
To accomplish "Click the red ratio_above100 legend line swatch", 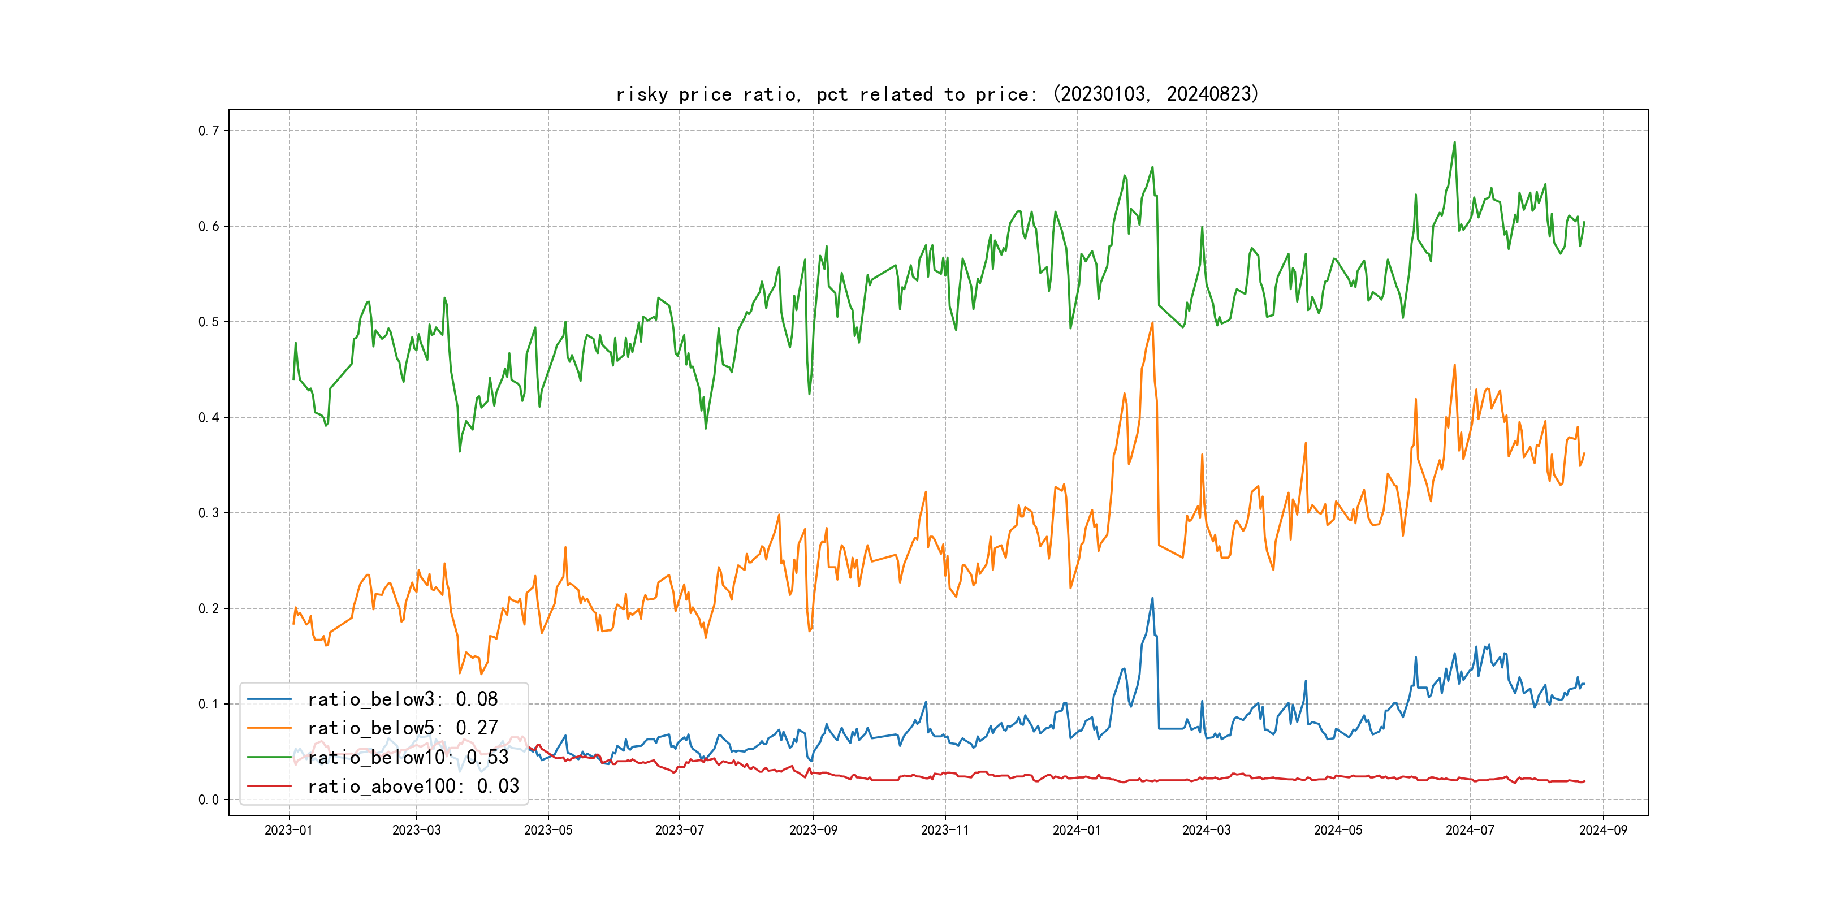I will pyautogui.click(x=269, y=786).
